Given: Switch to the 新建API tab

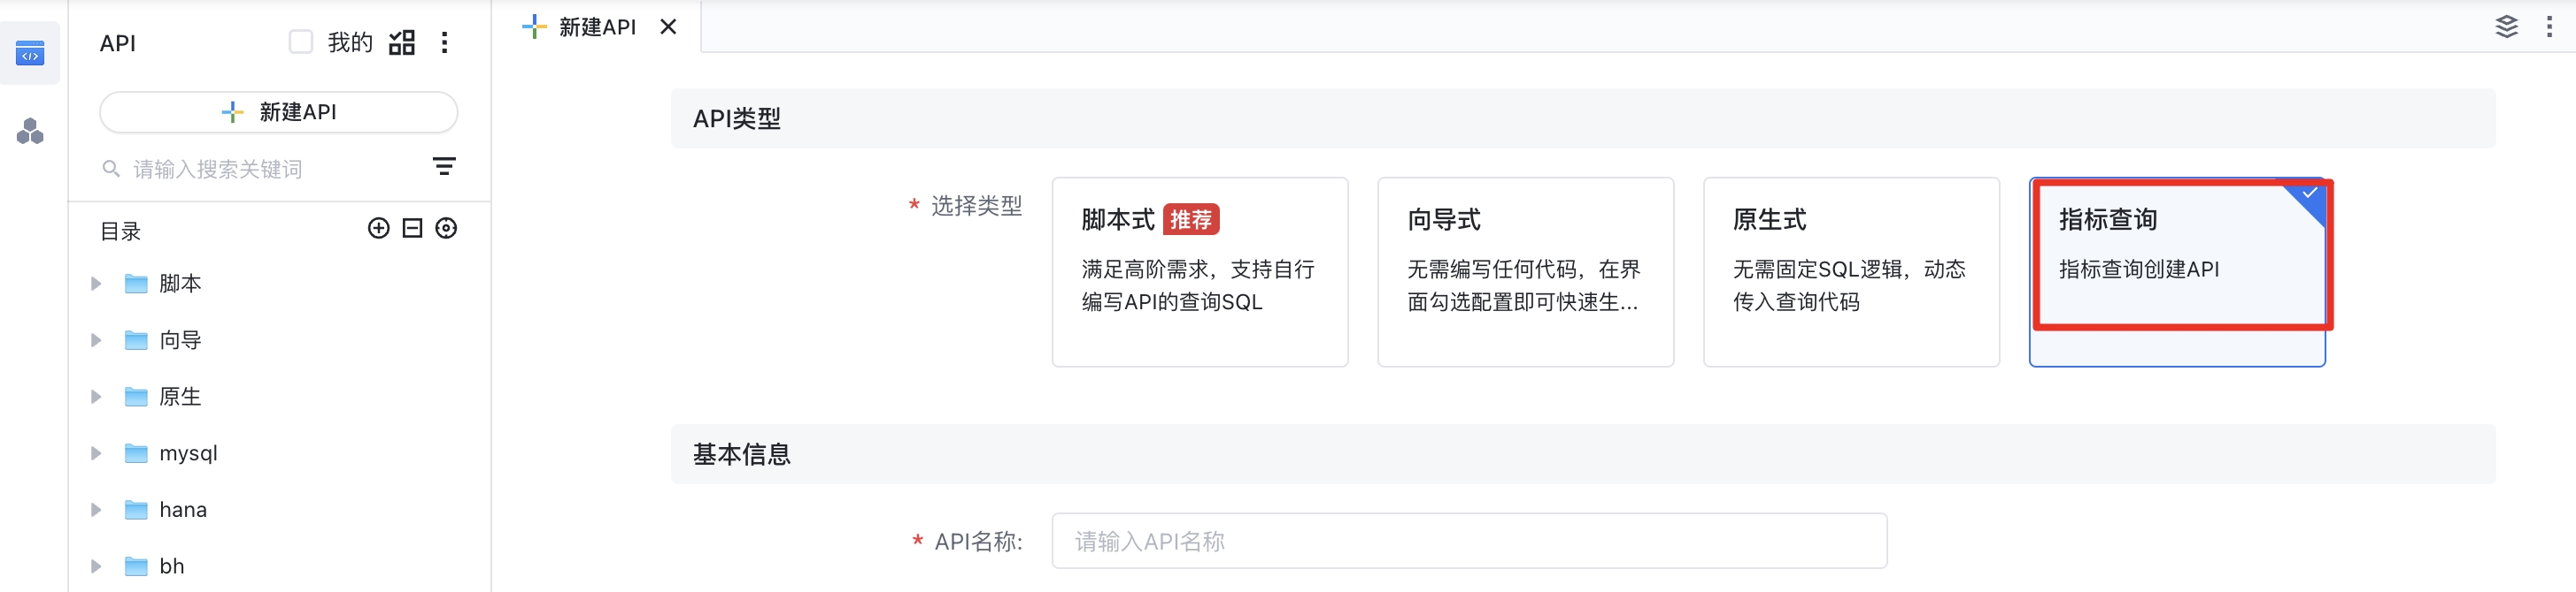Looking at the screenshot, I should tap(596, 27).
